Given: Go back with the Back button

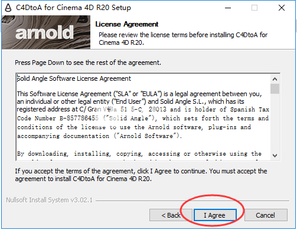Looking at the screenshot, I should (x=171, y=215).
